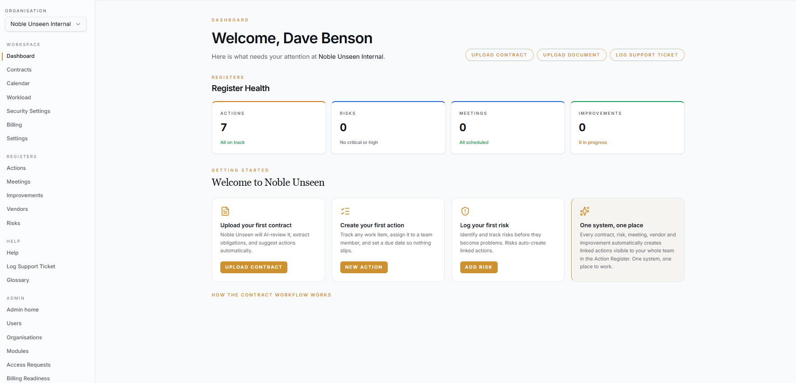Open the Noble Unseen Internal organisation dropdown
The image size is (796, 383).
[46, 24]
